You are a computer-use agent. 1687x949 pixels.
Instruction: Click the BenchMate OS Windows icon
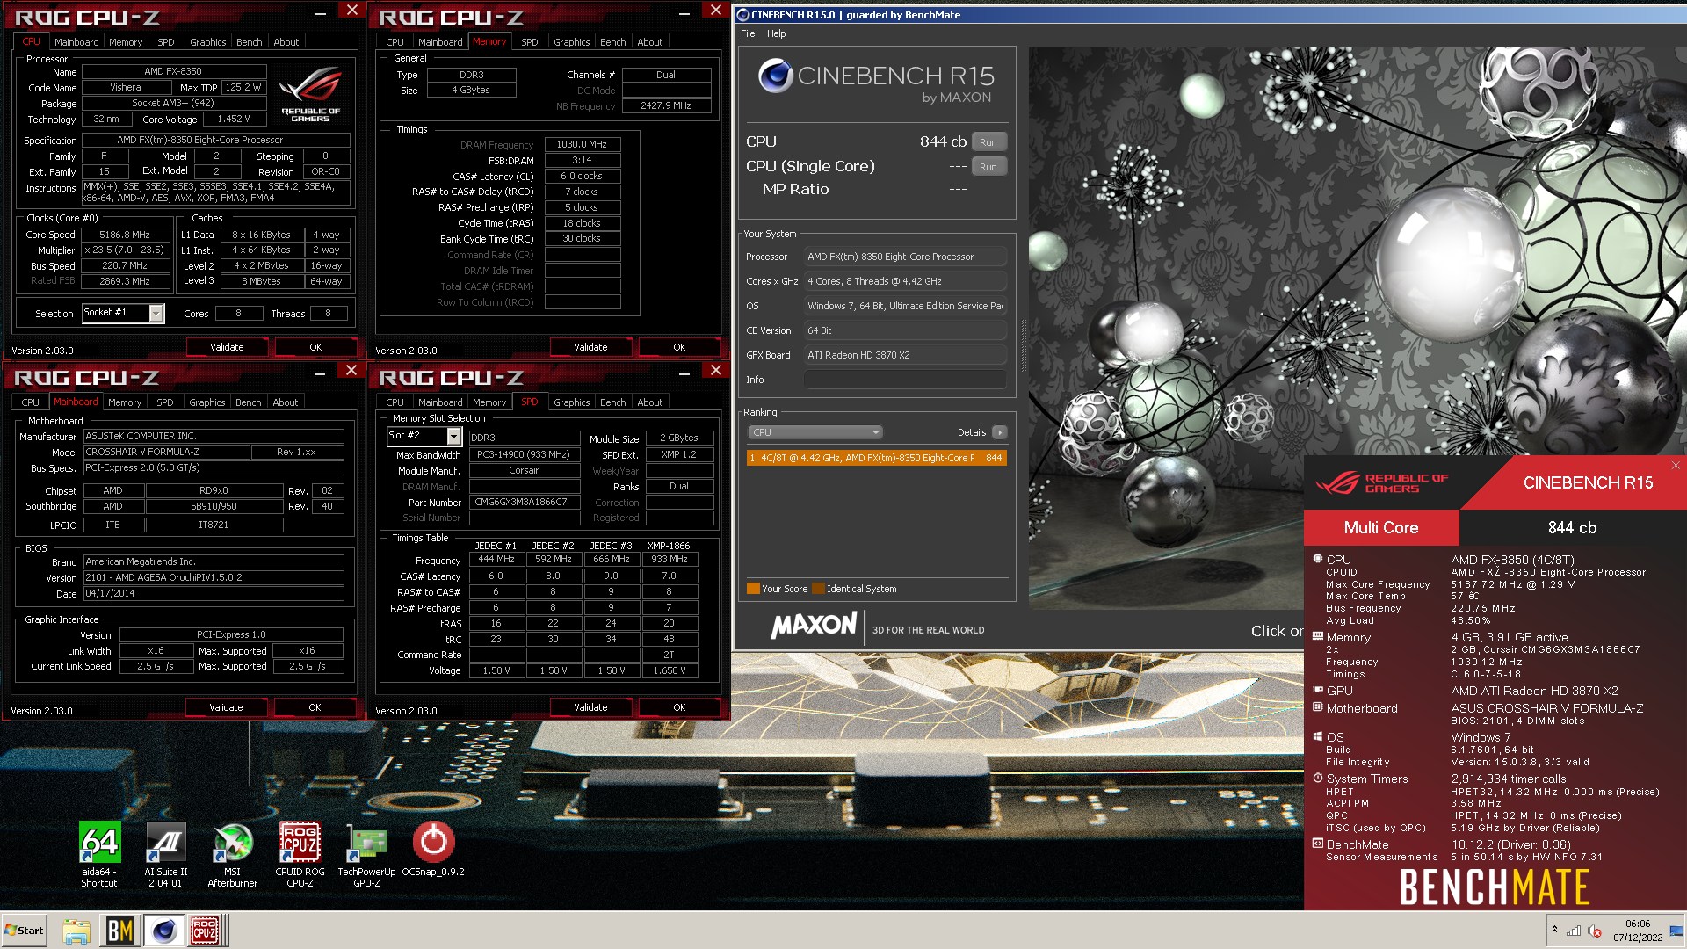(1318, 736)
